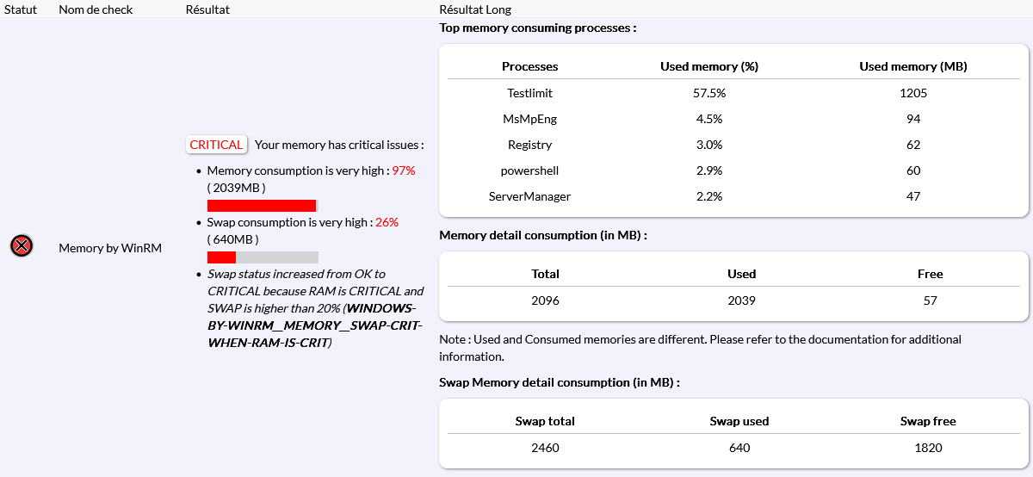Click the Swap total column header

pos(545,421)
